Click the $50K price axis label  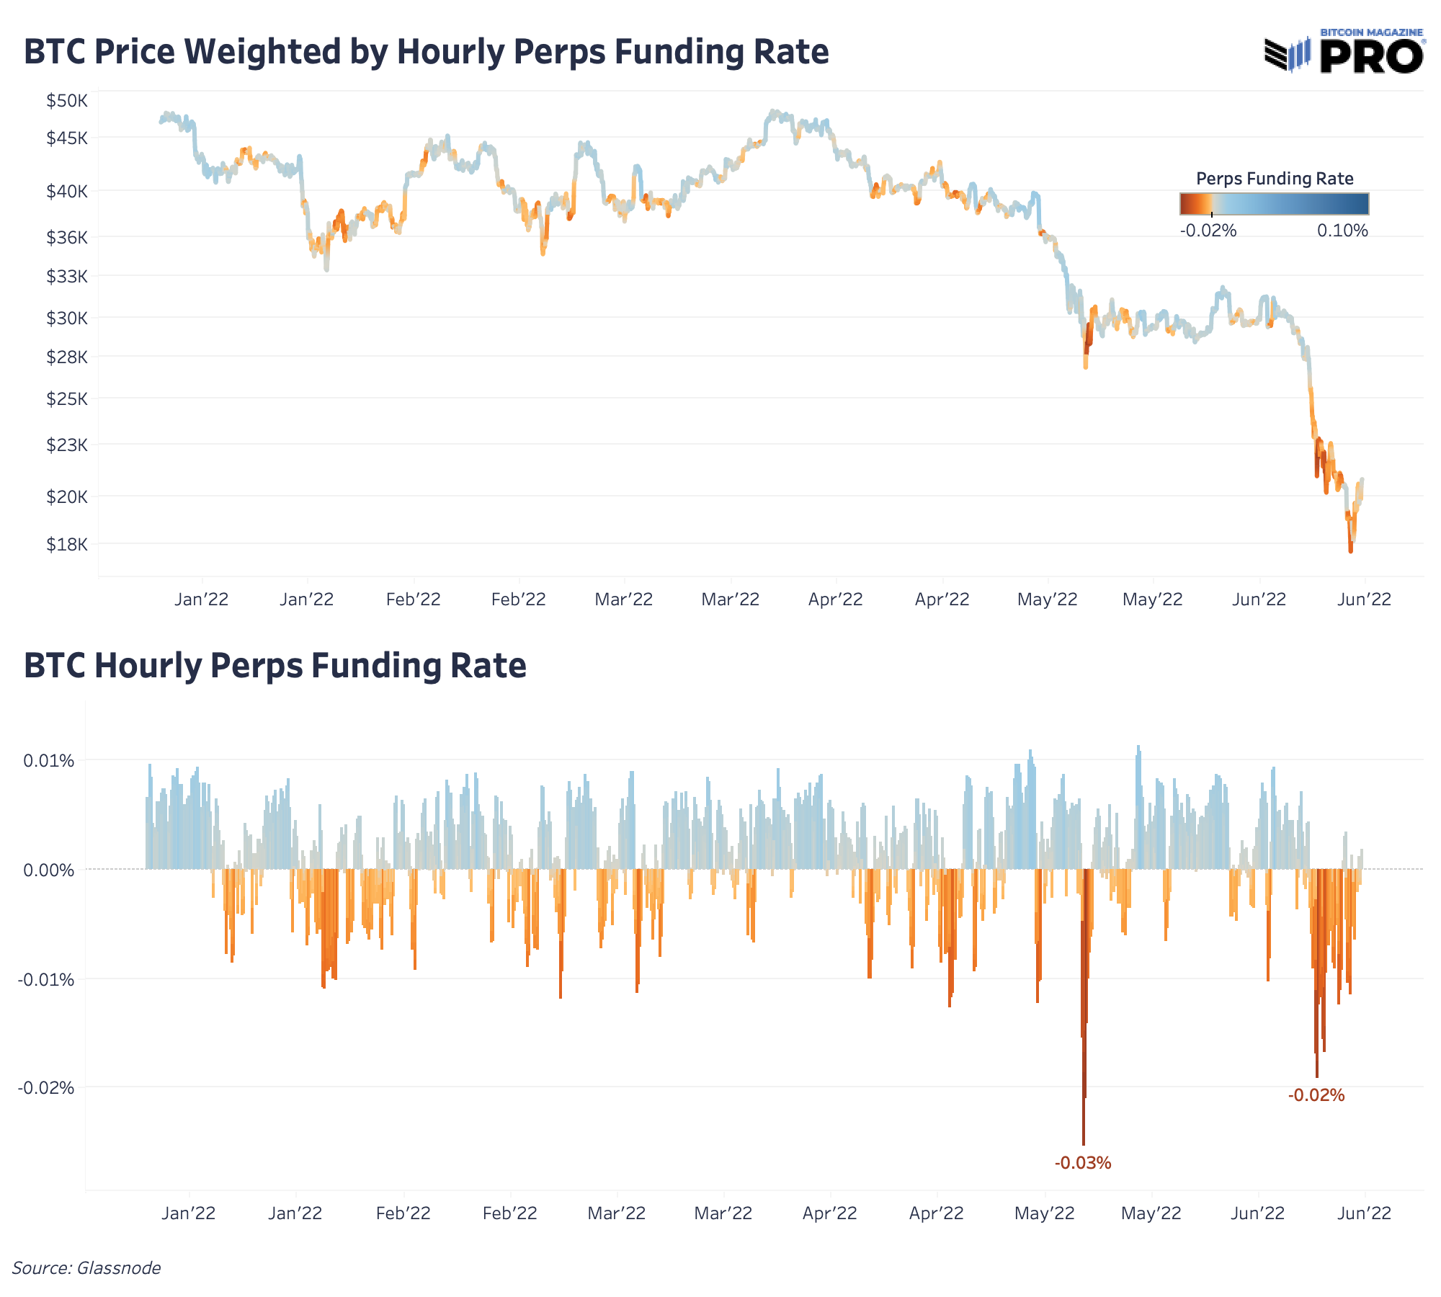click(67, 101)
